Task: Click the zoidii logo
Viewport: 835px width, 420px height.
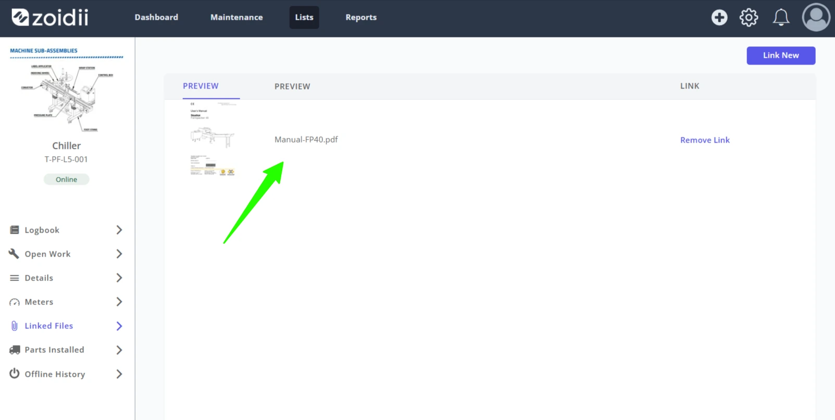Action: coord(50,17)
